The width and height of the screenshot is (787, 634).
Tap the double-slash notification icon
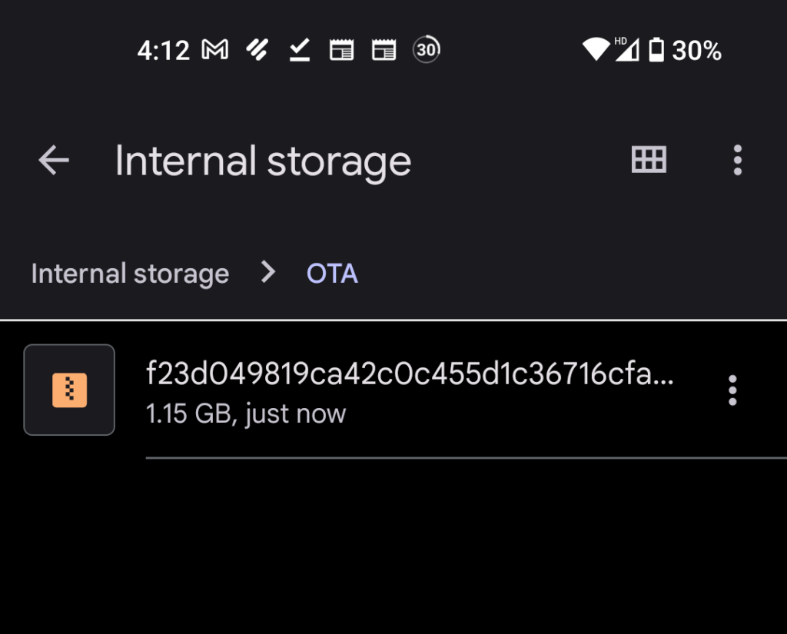click(257, 50)
